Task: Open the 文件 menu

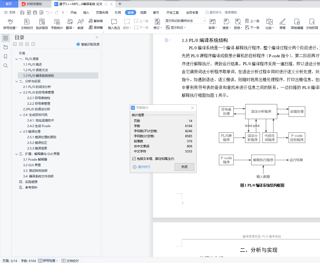Action: [10, 12]
